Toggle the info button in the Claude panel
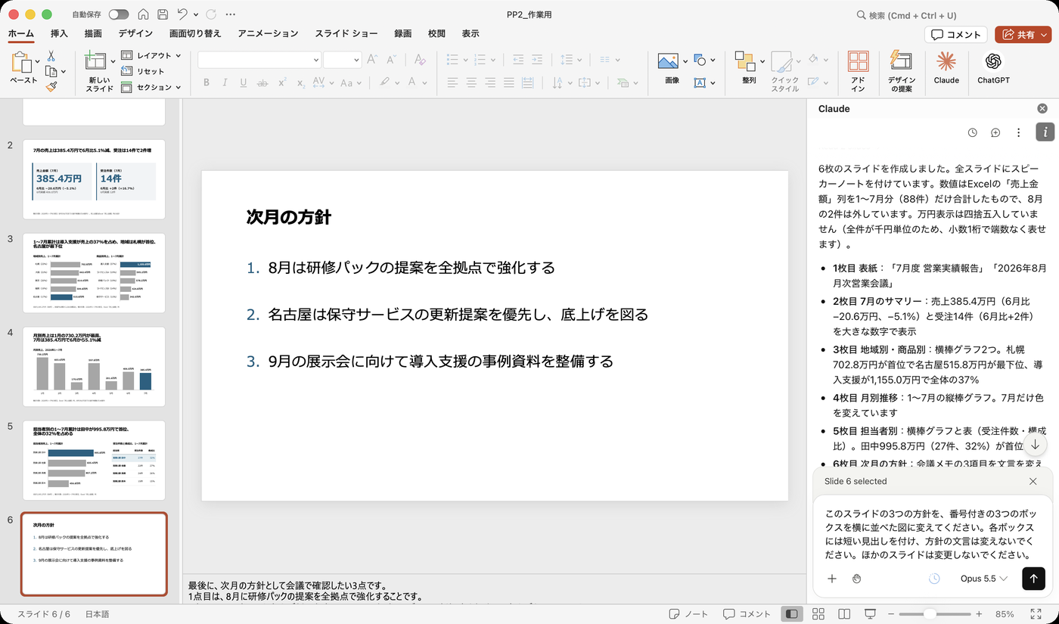The width and height of the screenshot is (1059, 624). (x=1045, y=132)
